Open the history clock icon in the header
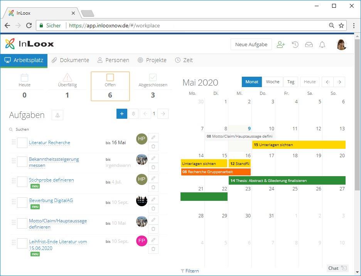Screen dimensions: 361x276 (x=295, y=44)
